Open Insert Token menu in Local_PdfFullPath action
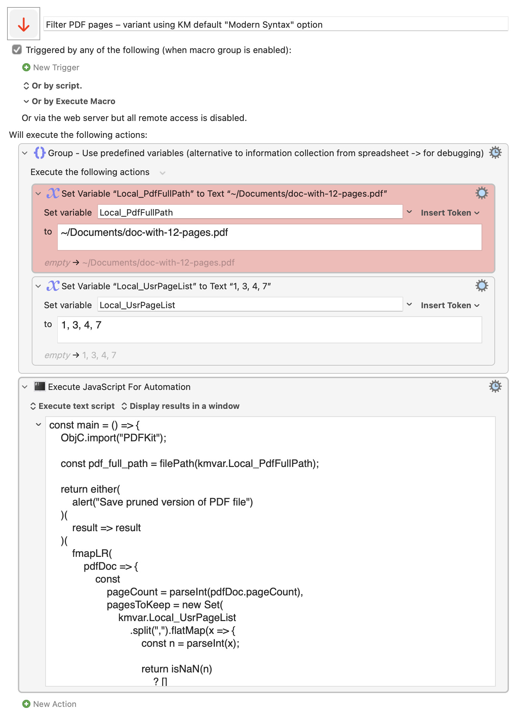 coord(450,213)
